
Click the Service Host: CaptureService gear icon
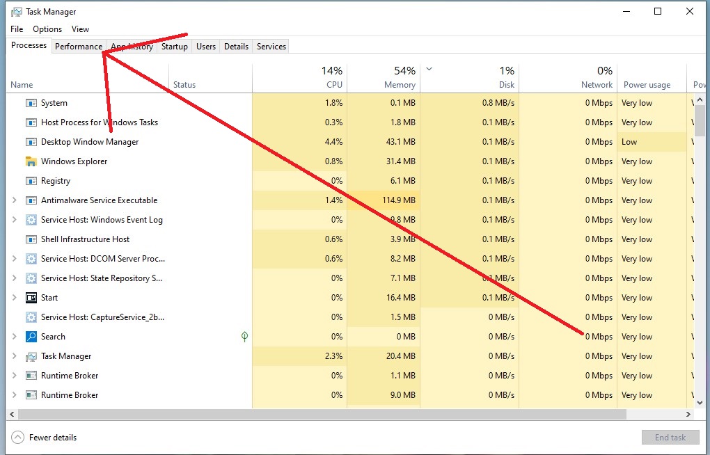31,317
